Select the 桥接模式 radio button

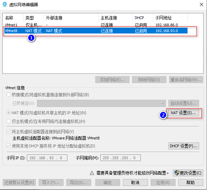coord(9,95)
